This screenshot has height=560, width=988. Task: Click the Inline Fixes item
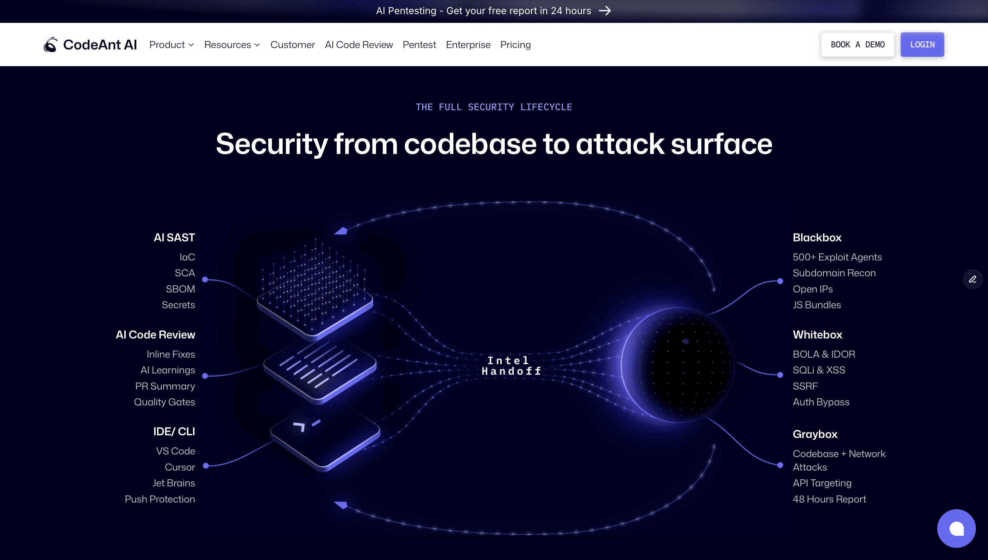171,354
